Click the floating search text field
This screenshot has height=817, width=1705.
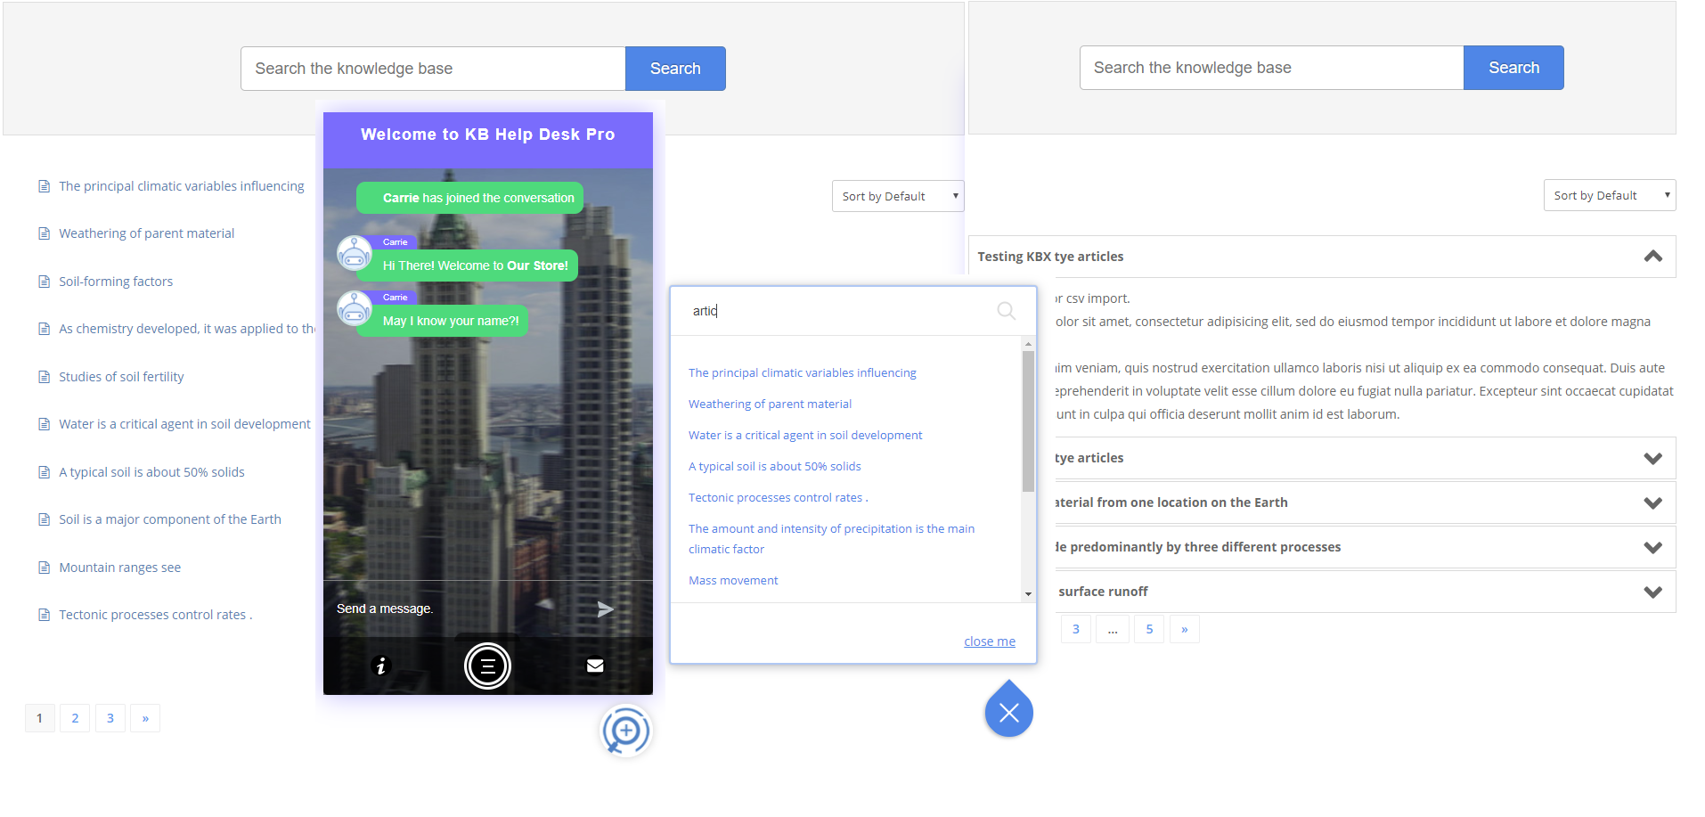point(837,311)
